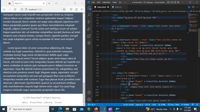Expand folded flex-col div at line 81
The image size is (200, 112).
(101, 59)
